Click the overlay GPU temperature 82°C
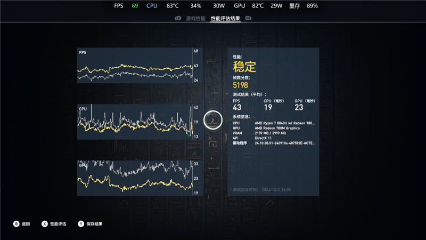 258,6
